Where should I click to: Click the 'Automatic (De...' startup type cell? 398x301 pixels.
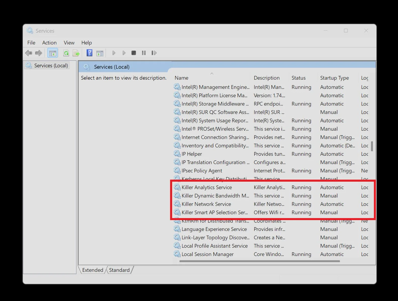(x=337, y=145)
